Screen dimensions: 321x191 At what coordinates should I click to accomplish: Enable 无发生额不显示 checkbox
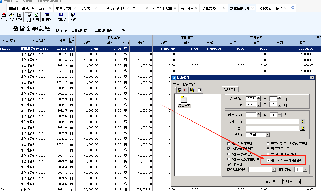[x=229, y=144]
